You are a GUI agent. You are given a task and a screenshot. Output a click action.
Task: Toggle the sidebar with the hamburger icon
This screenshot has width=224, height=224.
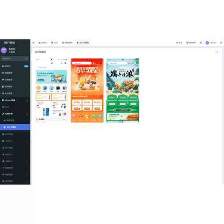point(33,43)
